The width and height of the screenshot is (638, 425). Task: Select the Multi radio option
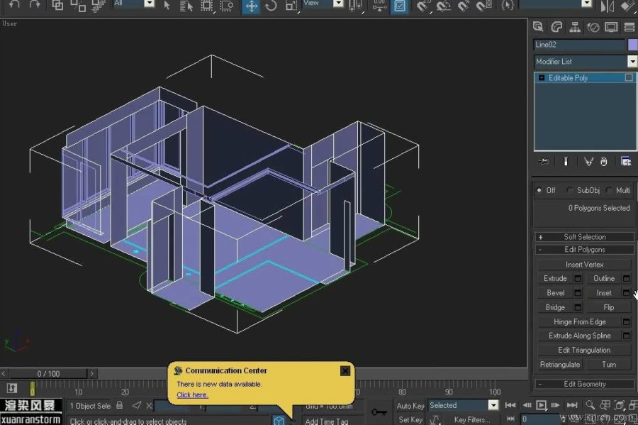point(609,190)
